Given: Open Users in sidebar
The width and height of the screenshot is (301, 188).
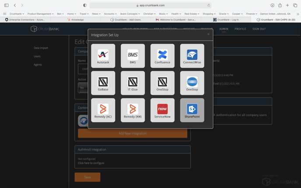Looking at the screenshot, I should (x=37, y=56).
